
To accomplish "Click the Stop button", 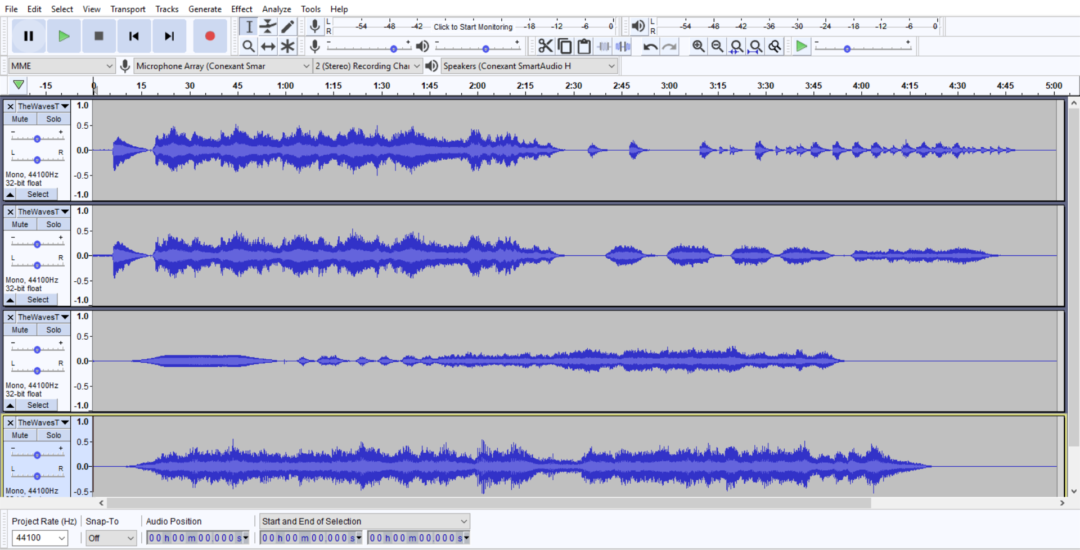I will tap(99, 36).
